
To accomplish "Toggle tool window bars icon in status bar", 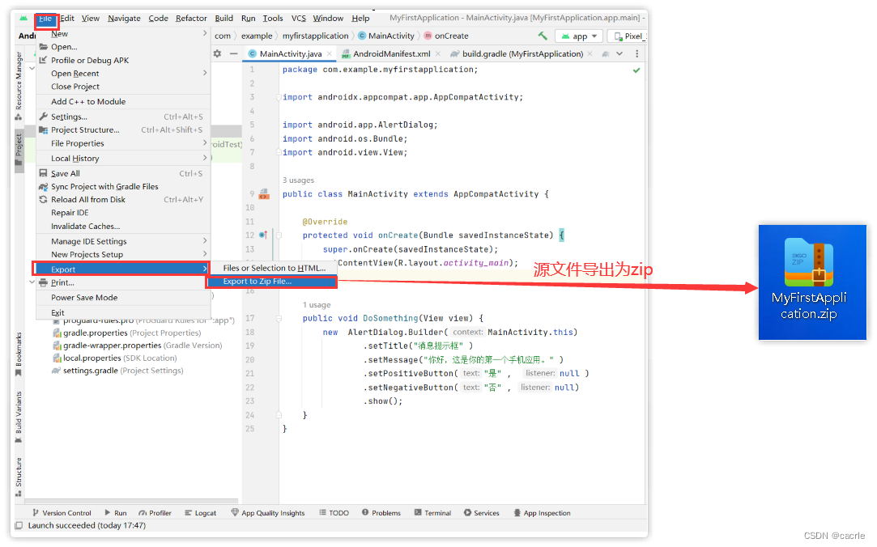I will [19, 526].
